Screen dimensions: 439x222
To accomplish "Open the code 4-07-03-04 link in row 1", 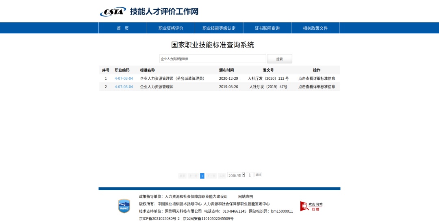I will click(x=124, y=78).
